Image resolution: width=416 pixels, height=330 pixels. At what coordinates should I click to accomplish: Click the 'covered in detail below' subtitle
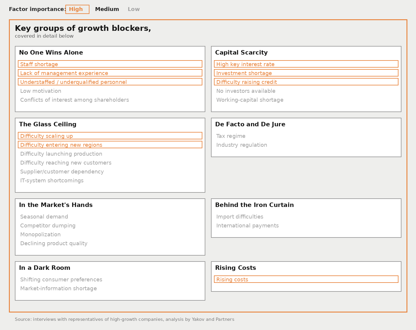[x=44, y=36]
